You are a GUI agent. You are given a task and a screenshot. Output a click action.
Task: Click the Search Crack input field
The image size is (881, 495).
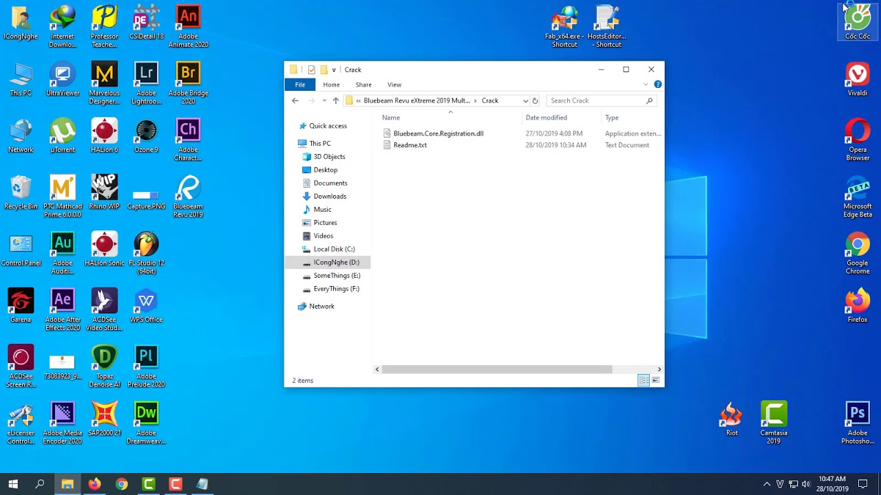coord(602,100)
